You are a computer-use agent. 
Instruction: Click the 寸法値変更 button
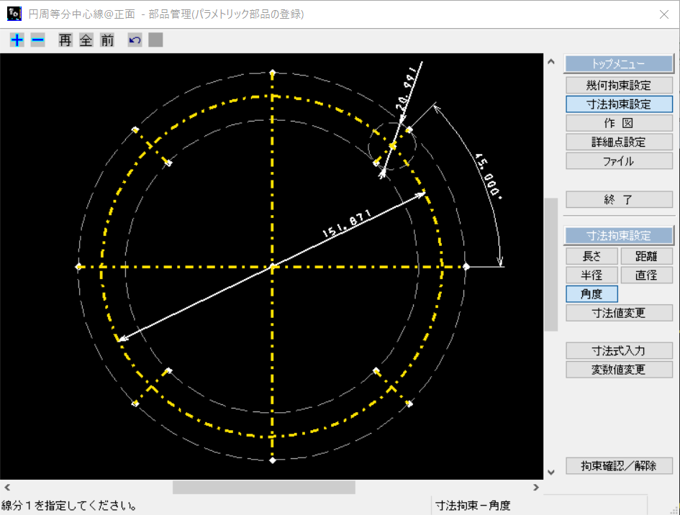(x=619, y=313)
